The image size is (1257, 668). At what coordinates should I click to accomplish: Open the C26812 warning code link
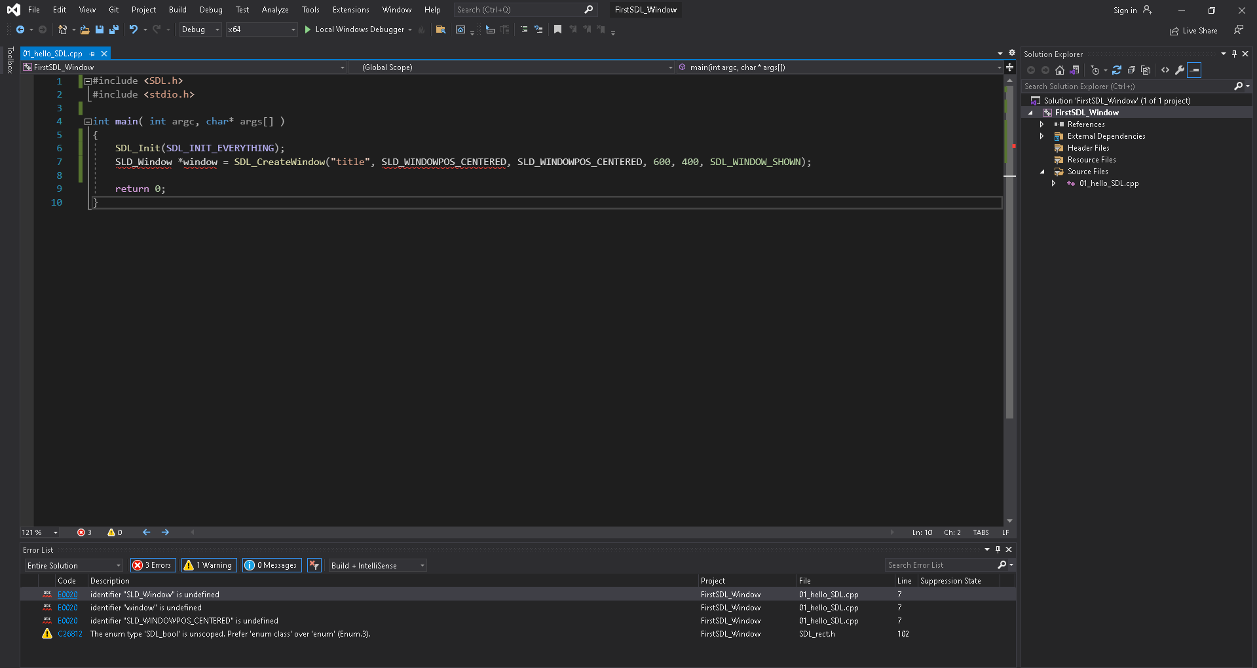tap(70, 634)
